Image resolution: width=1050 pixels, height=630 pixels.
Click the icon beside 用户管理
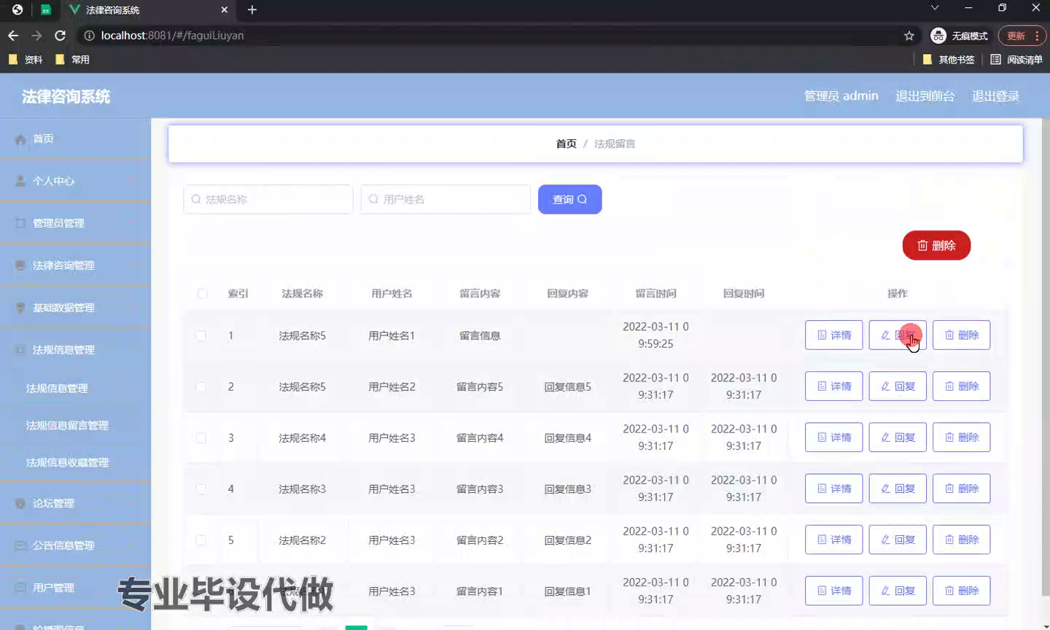point(20,588)
